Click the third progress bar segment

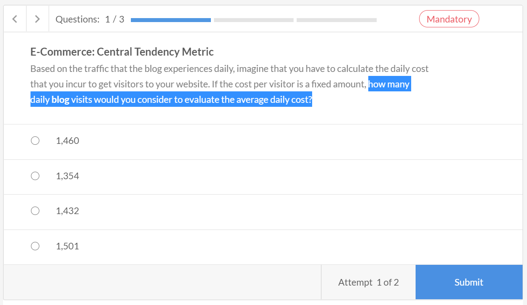pos(336,20)
